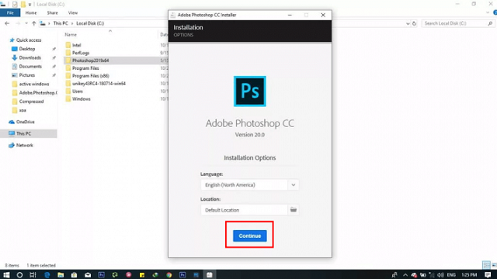Viewport: 497px width, 279px height.
Task: Minimize the Adobe Photoshop CC Installer window
Action: 290,15
